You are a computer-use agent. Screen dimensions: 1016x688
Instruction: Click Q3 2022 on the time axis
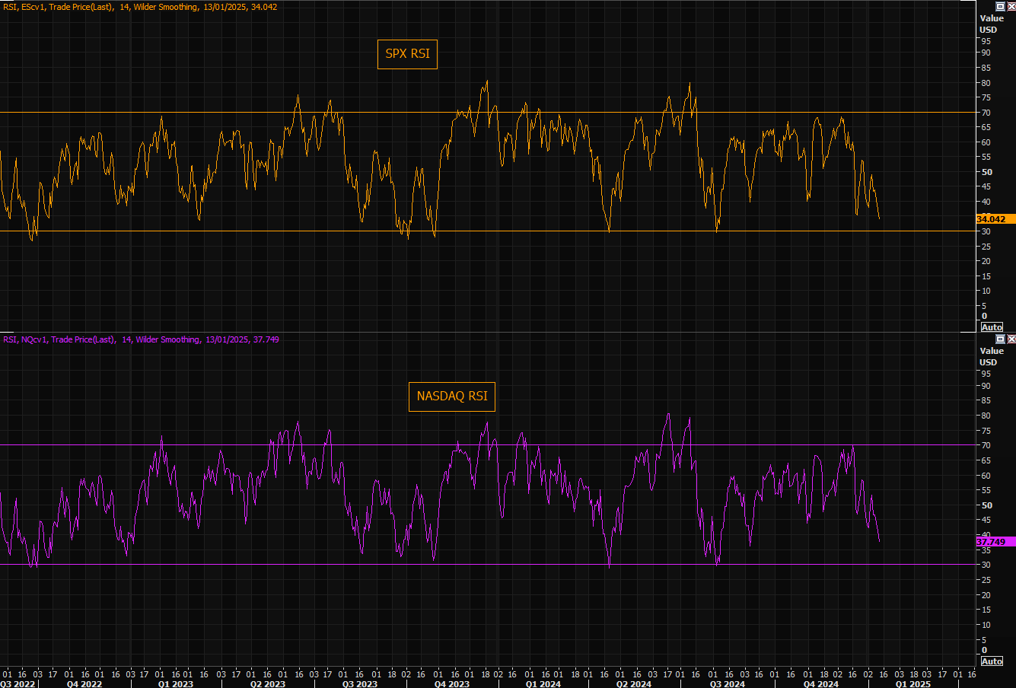pyautogui.click(x=18, y=683)
